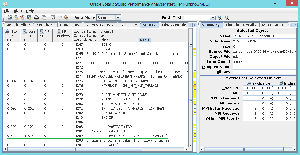The height and width of the screenshot is (155, 300).
Task: Click into the Find Text input field
Action: point(197,18)
